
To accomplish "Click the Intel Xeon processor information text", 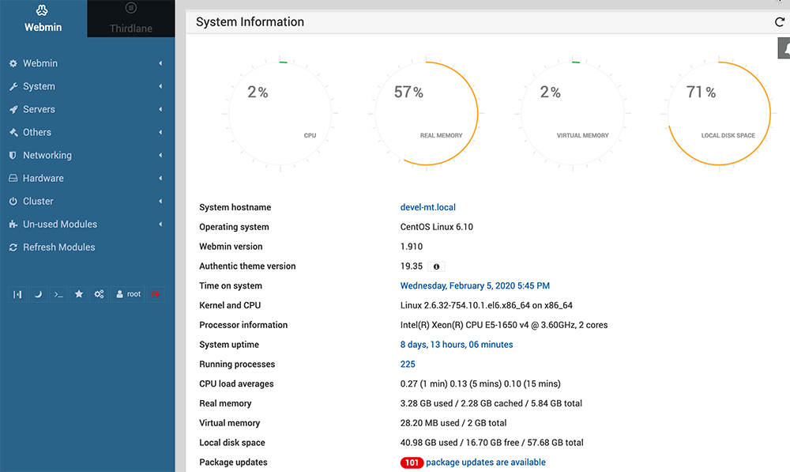I will pyautogui.click(x=504, y=325).
